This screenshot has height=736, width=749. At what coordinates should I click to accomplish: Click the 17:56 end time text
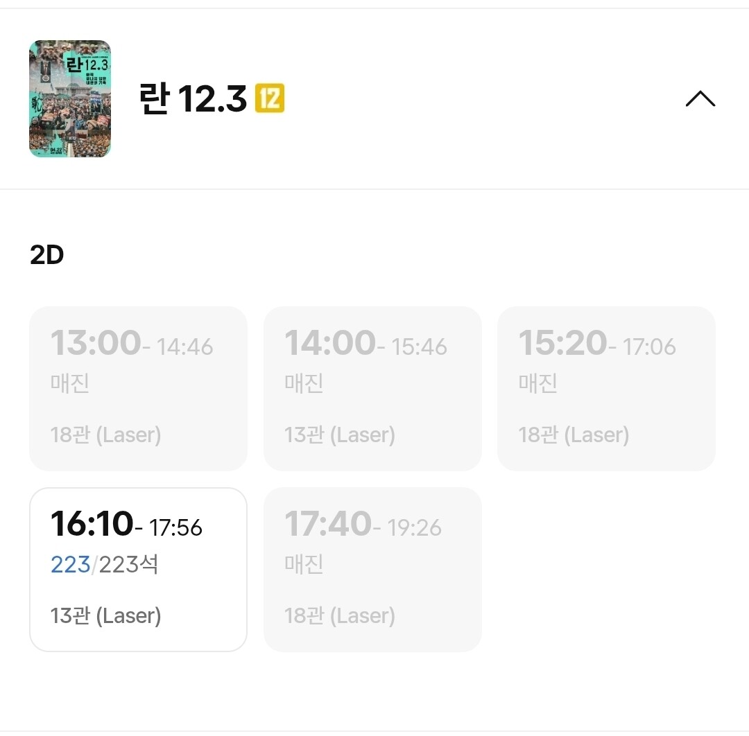tap(176, 528)
